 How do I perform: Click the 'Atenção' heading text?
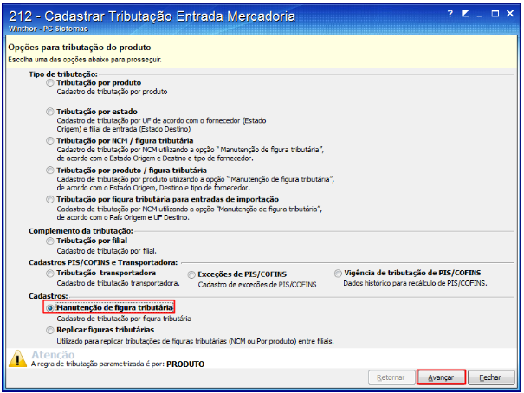click(x=53, y=355)
